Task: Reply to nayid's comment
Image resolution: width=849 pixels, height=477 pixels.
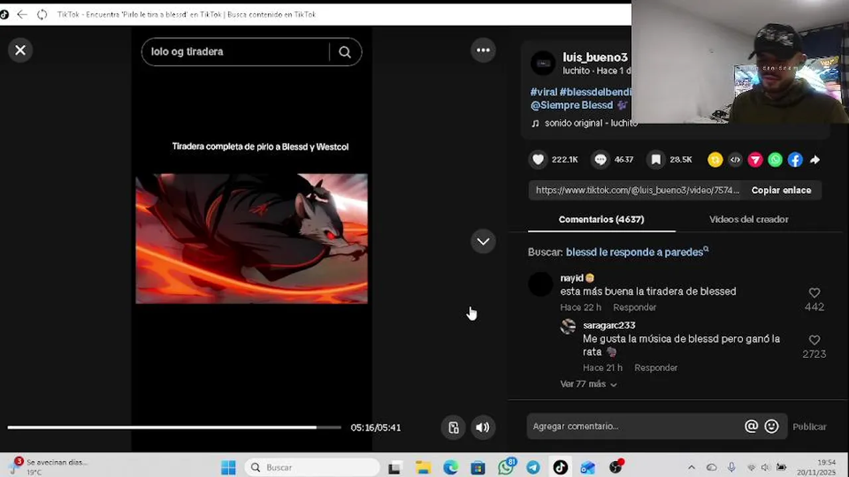Action: tap(635, 307)
